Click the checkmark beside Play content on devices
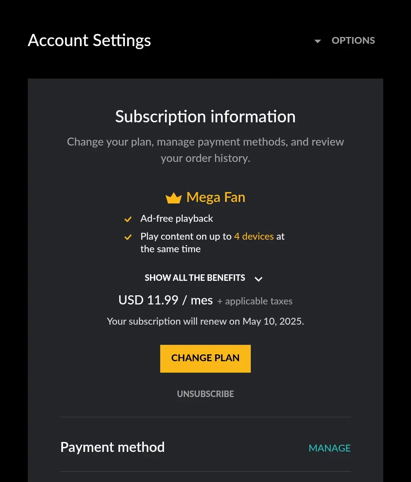The image size is (411, 482). (x=128, y=237)
